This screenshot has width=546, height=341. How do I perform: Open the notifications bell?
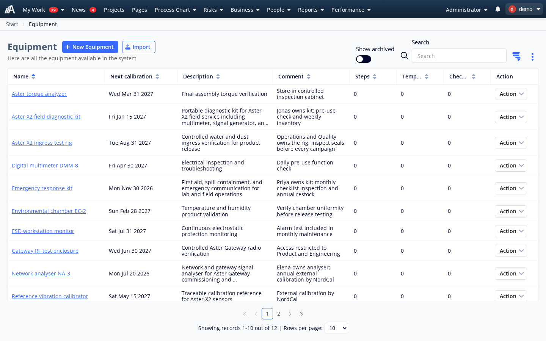(x=498, y=9)
